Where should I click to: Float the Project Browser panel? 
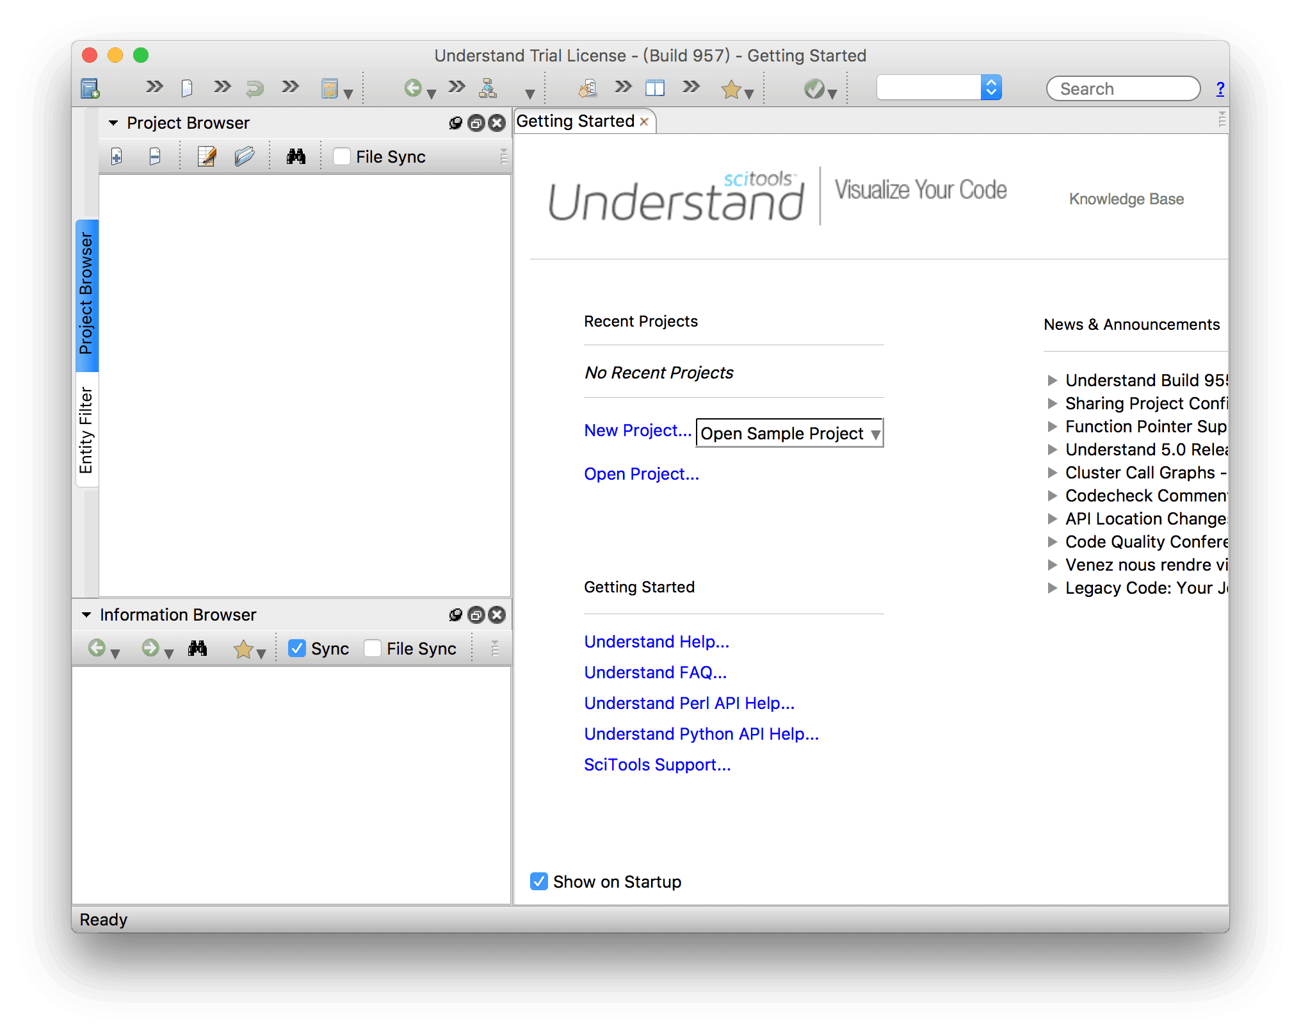(476, 123)
